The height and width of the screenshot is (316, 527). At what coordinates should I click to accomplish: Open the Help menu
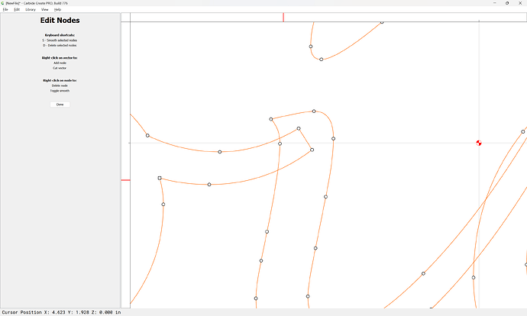57,9
